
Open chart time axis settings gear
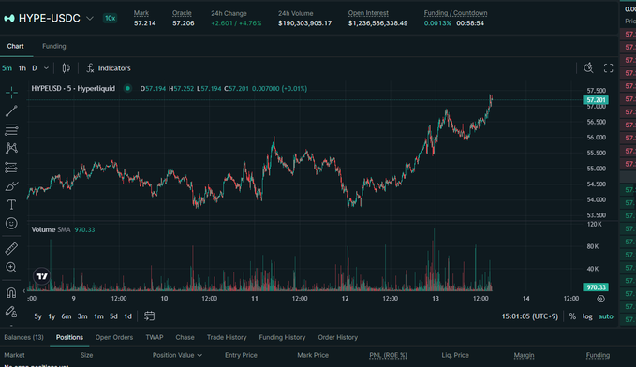601,299
